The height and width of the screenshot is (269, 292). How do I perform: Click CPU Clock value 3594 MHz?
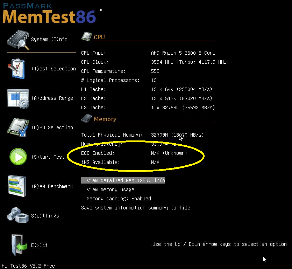190,62
